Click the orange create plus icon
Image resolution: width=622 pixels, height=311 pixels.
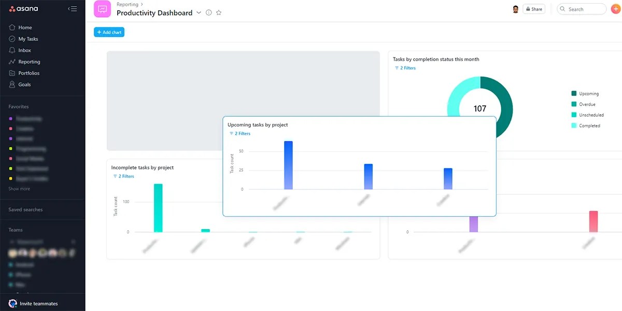[615, 8]
